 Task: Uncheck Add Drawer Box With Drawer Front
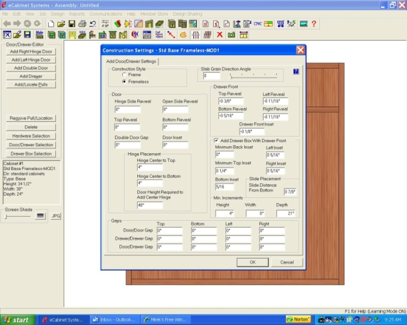[217, 140]
